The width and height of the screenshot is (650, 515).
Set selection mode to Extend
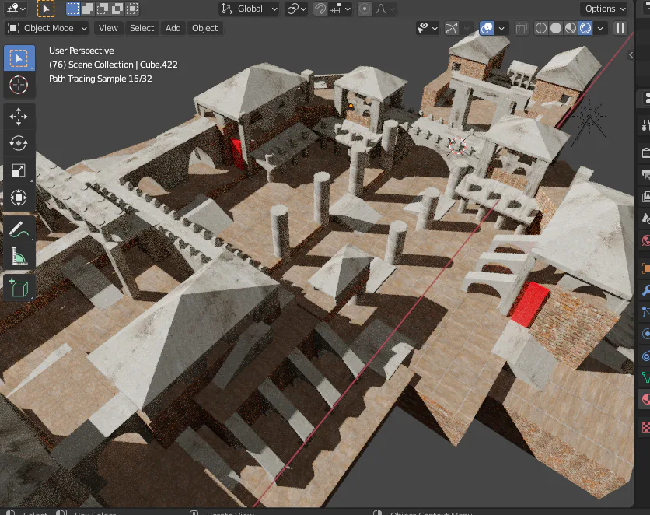click(x=88, y=9)
